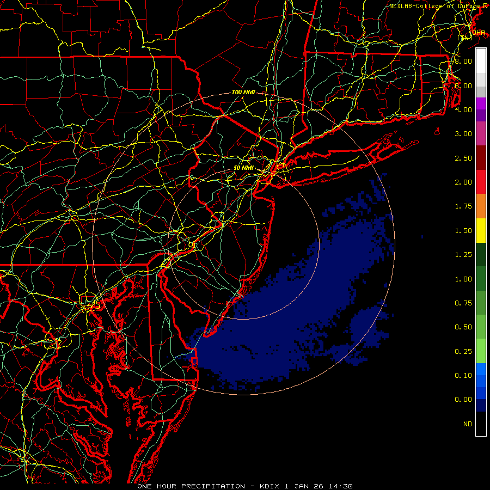This screenshot has height=490, width=490.
Task: Click the 50 NMI range ring label
Action: click(x=243, y=168)
